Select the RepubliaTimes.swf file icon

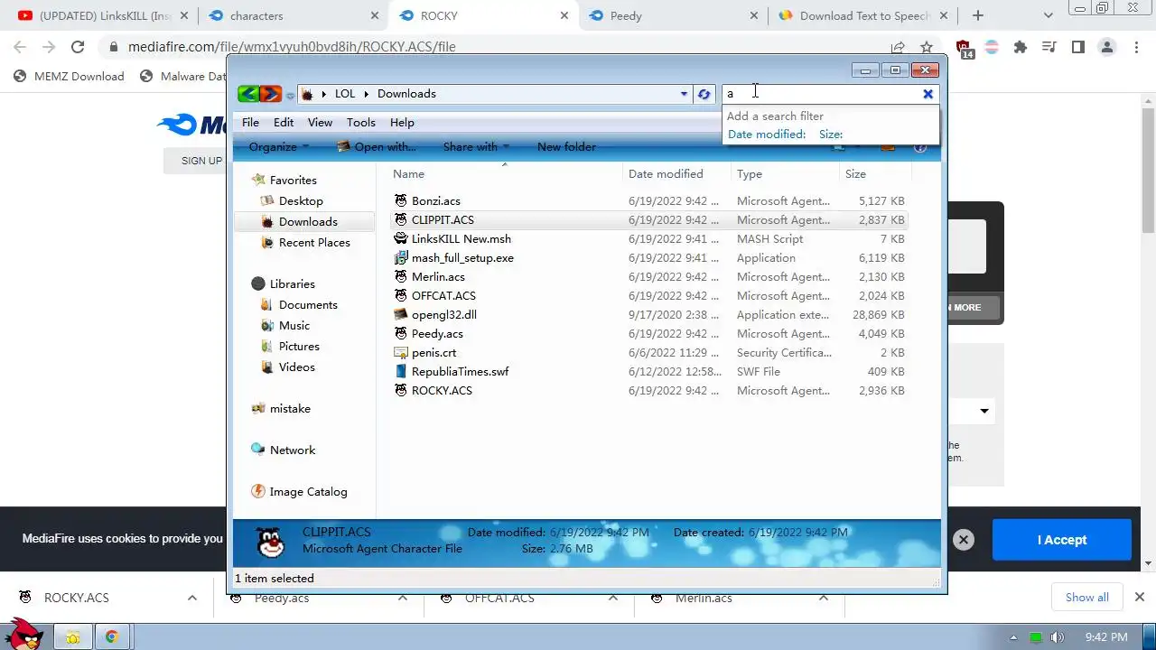(401, 371)
